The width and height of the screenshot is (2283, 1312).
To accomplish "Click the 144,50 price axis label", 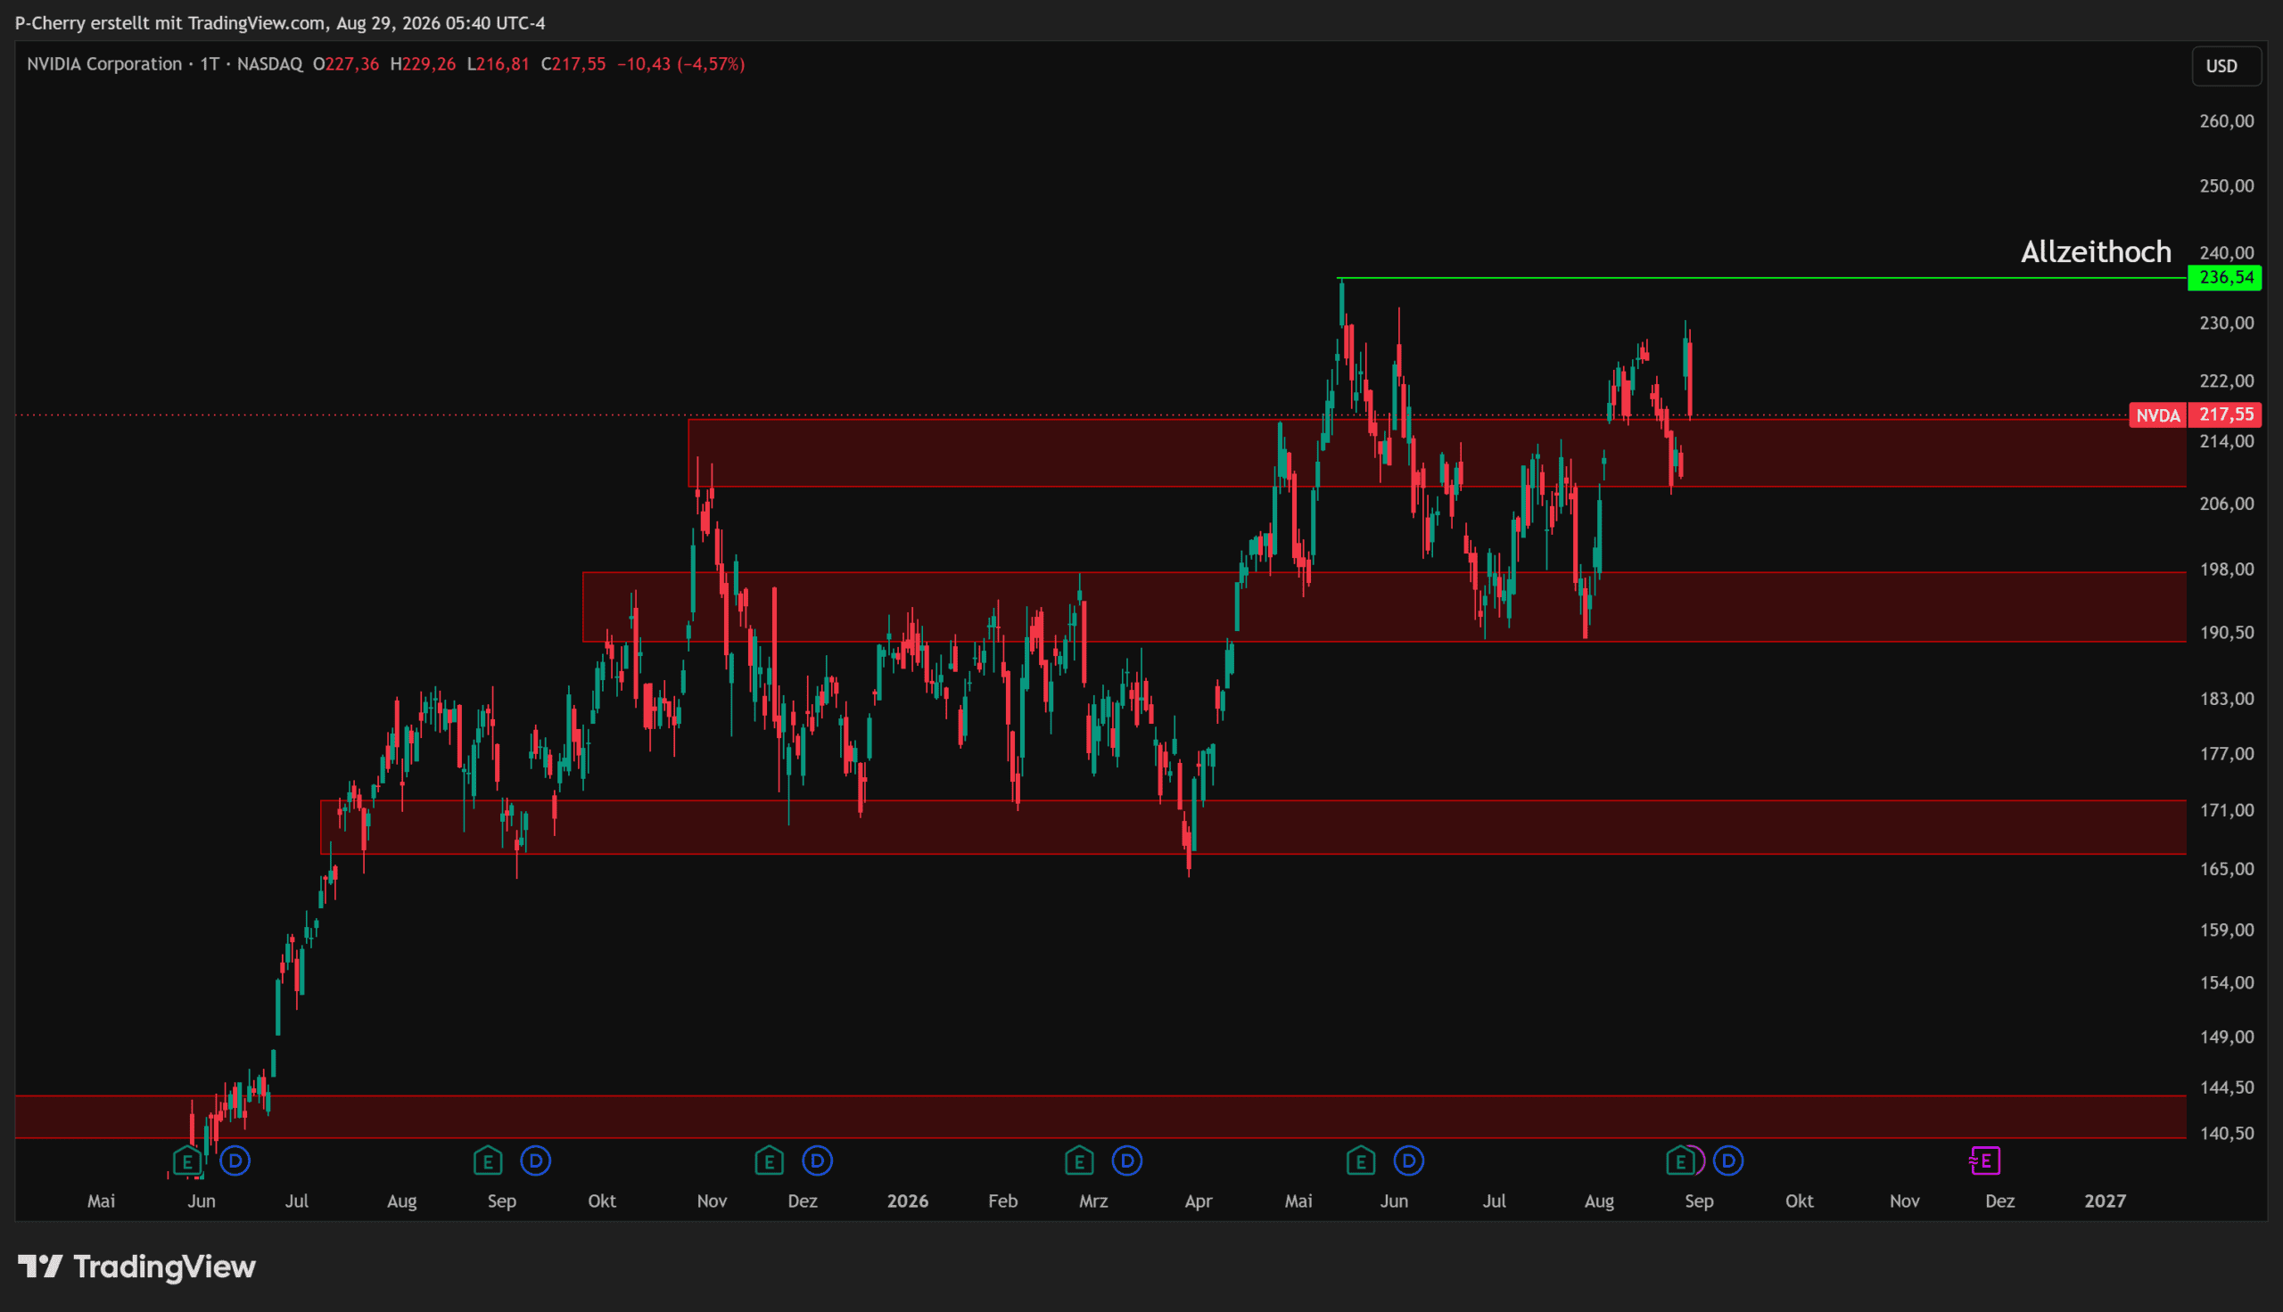I will 2226,1087.
